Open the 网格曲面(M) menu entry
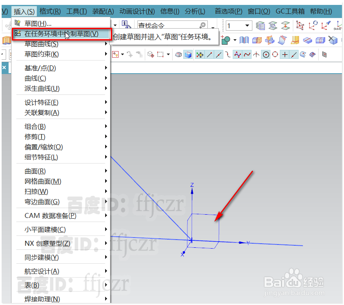344x305 pixels. tap(61, 181)
